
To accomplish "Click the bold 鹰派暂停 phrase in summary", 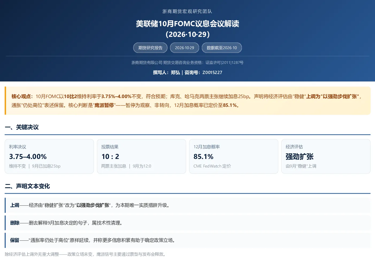I will point(104,105).
